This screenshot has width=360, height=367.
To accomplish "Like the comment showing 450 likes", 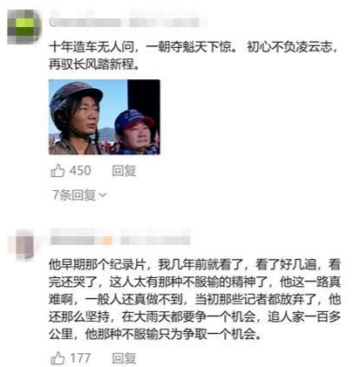I will point(58,171).
